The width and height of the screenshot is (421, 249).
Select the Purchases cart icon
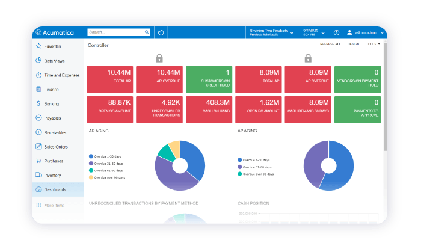pyautogui.click(x=38, y=161)
